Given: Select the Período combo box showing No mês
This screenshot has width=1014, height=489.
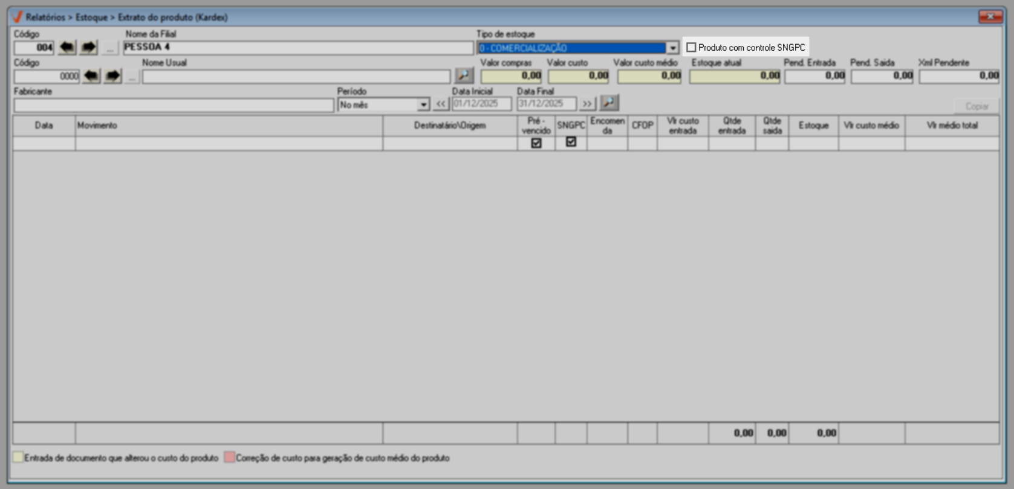Looking at the screenshot, I should click(x=383, y=104).
